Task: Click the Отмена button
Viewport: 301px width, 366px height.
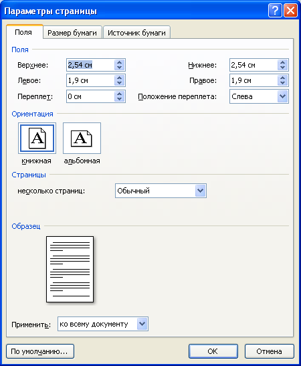Action: (270, 351)
